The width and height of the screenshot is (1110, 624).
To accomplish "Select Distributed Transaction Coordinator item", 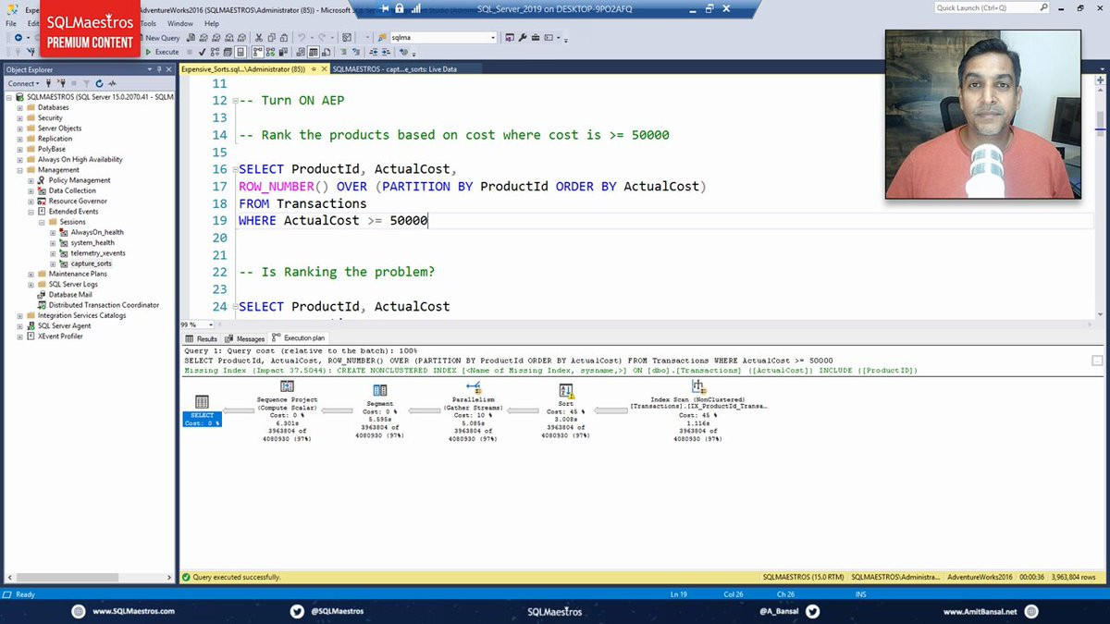I will click(104, 305).
